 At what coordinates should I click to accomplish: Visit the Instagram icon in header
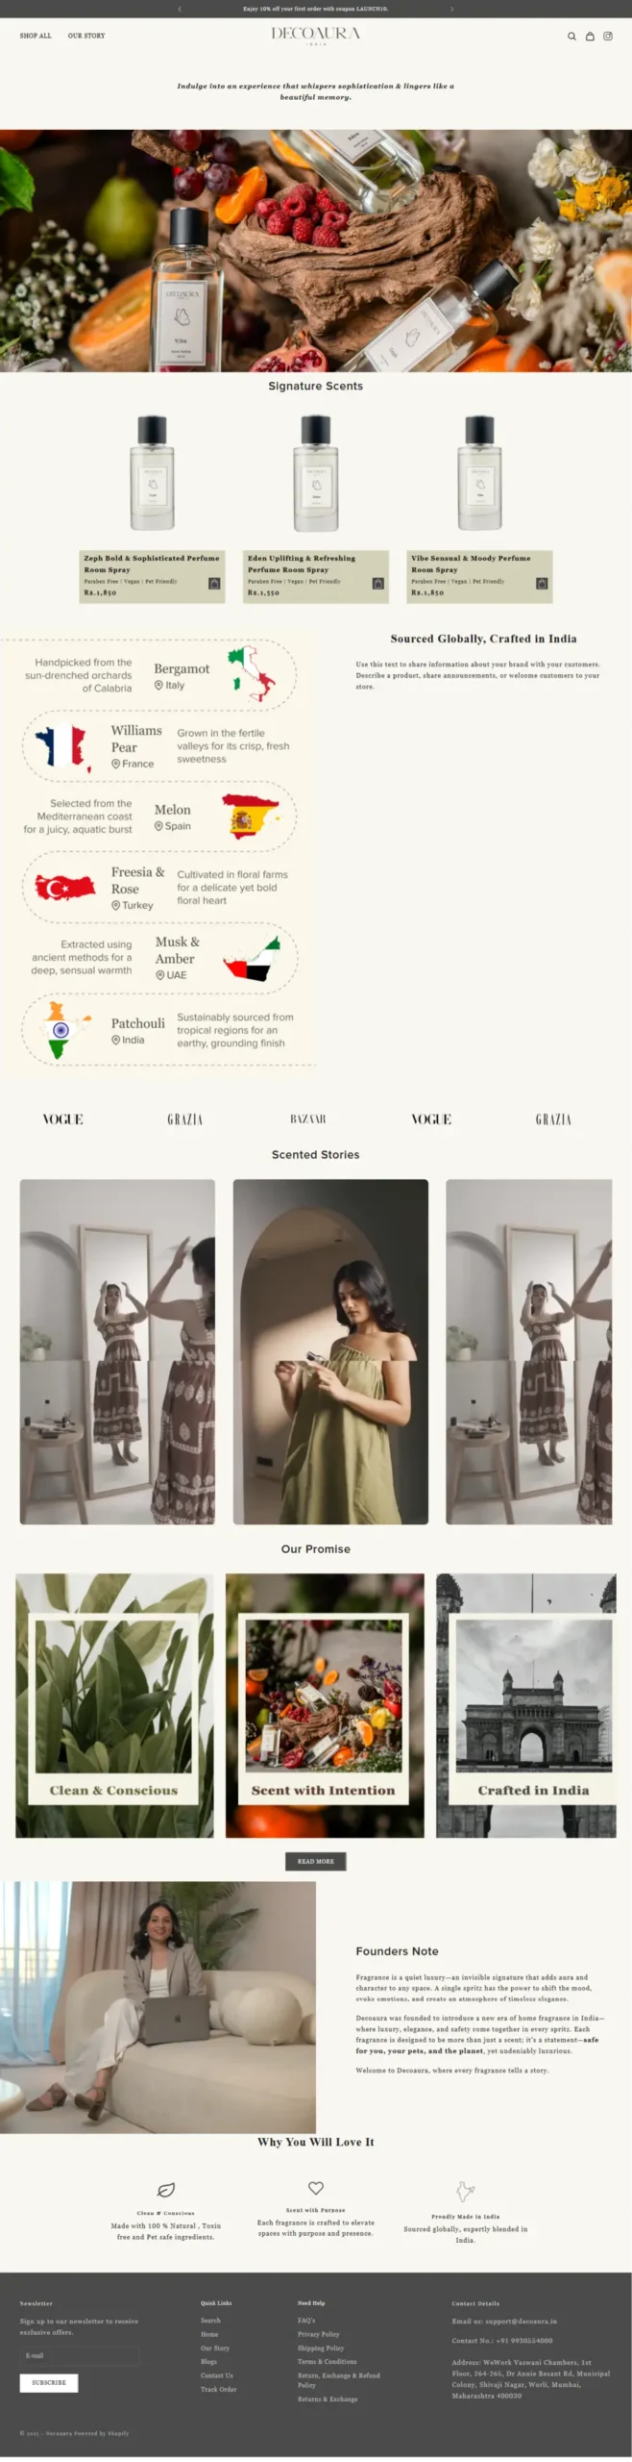click(x=607, y=37)
